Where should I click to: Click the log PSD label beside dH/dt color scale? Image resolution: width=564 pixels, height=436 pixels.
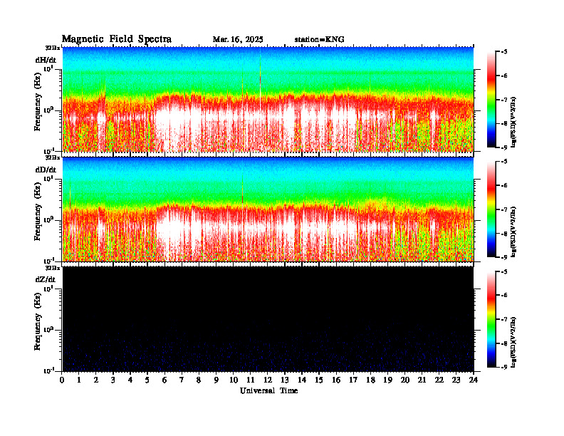tap(514, 123)
